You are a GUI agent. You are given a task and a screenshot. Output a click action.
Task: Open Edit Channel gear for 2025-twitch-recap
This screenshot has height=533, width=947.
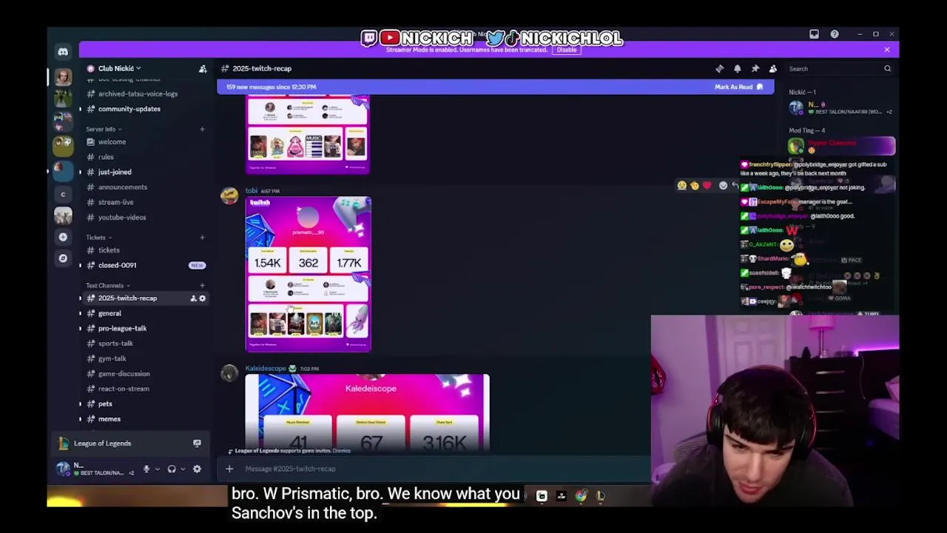[x=203, y=298]
